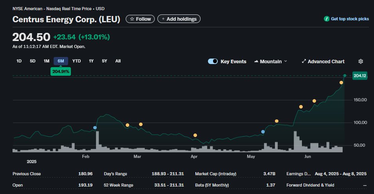Select the 1D time range tab

[x=19, y=61]
